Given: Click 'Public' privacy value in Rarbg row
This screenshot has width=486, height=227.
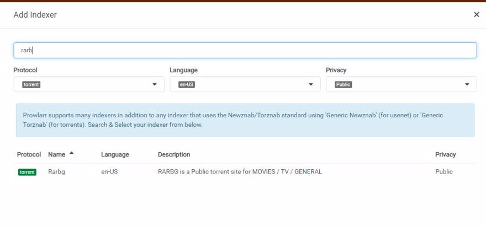Looking at the screenshot, I should (444, 172).
